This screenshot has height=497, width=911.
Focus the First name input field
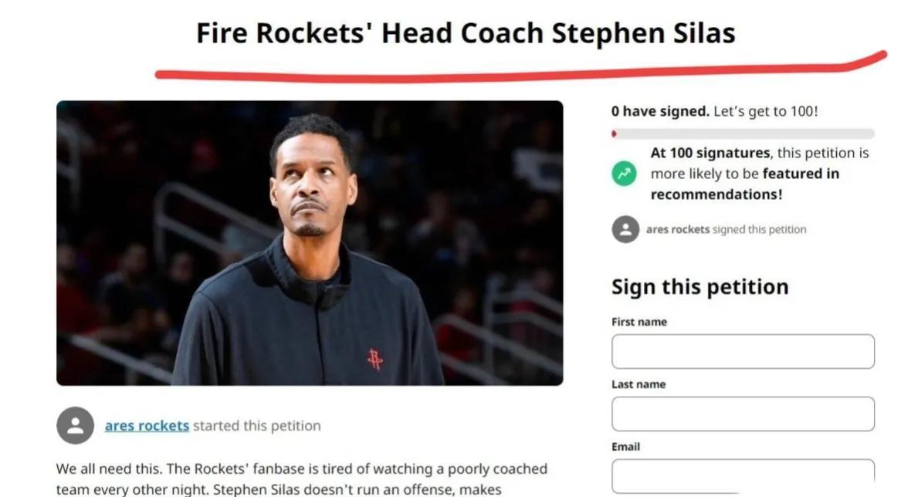click(x=743, y=351)
